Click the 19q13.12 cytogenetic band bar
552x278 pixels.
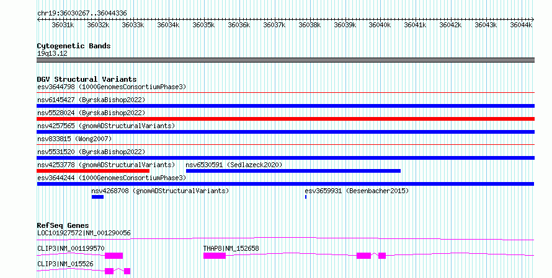point(285,60)
